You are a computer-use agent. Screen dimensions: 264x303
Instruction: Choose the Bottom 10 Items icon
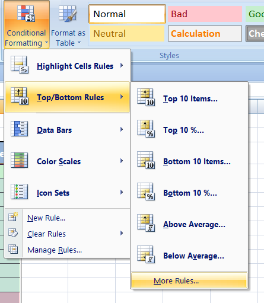(x=146, y=160)
